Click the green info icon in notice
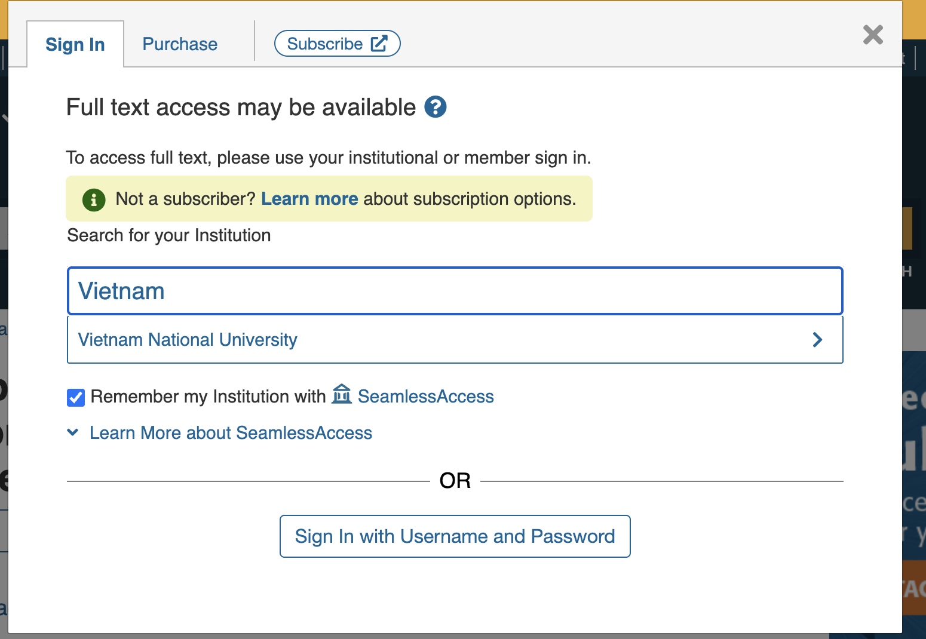Screen dimensions: 926x639 pos(94,199)
